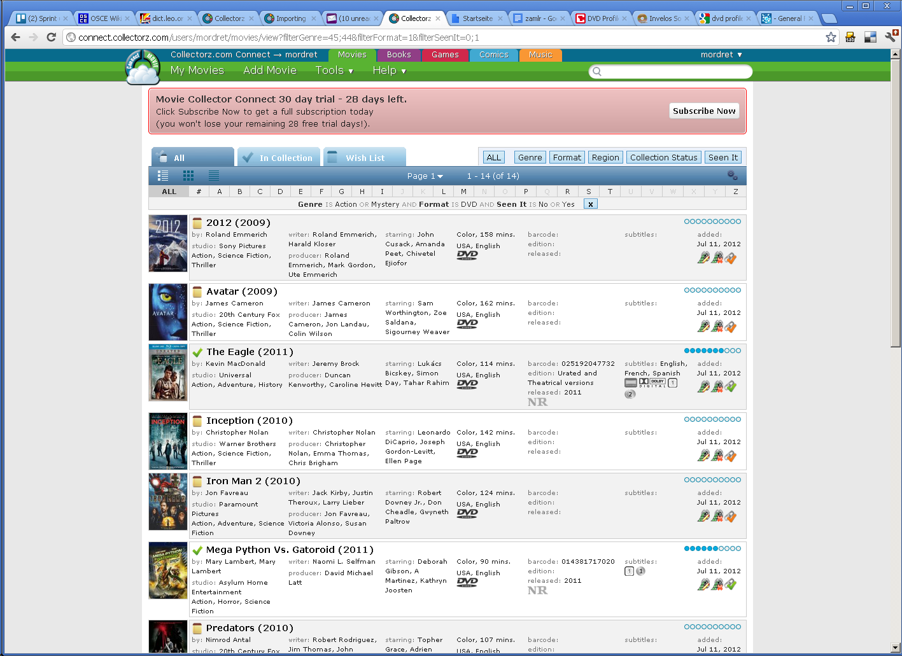Viewport: 902px width, 656px height.
Task: Click the edit movie icon for Inception
Action: coord(703,456)
